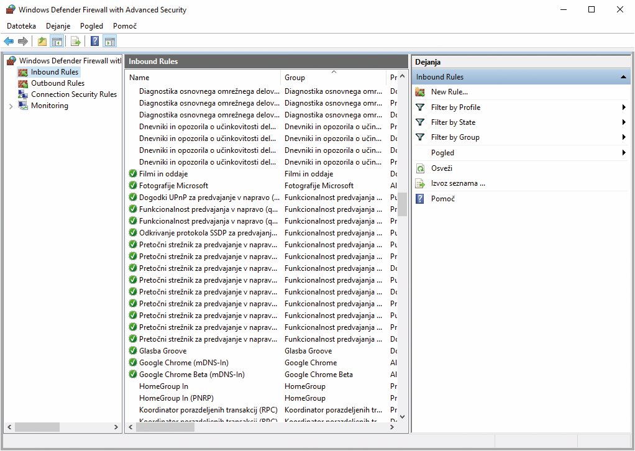Click Osveži to refresh the list
Viewport: 635px width, 451px height.
(441, 168)
